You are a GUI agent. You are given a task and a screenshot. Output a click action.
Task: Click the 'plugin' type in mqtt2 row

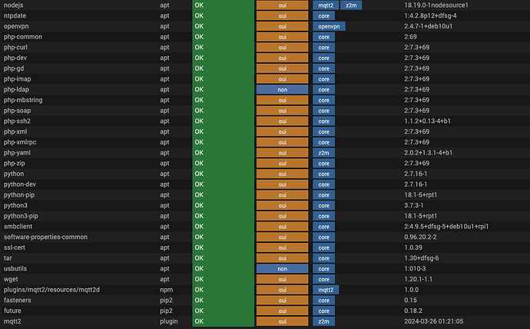[x=169, y=321]
